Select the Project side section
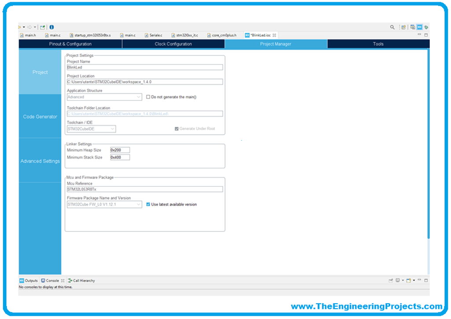The image size is (451, 319). pos(40,72)
